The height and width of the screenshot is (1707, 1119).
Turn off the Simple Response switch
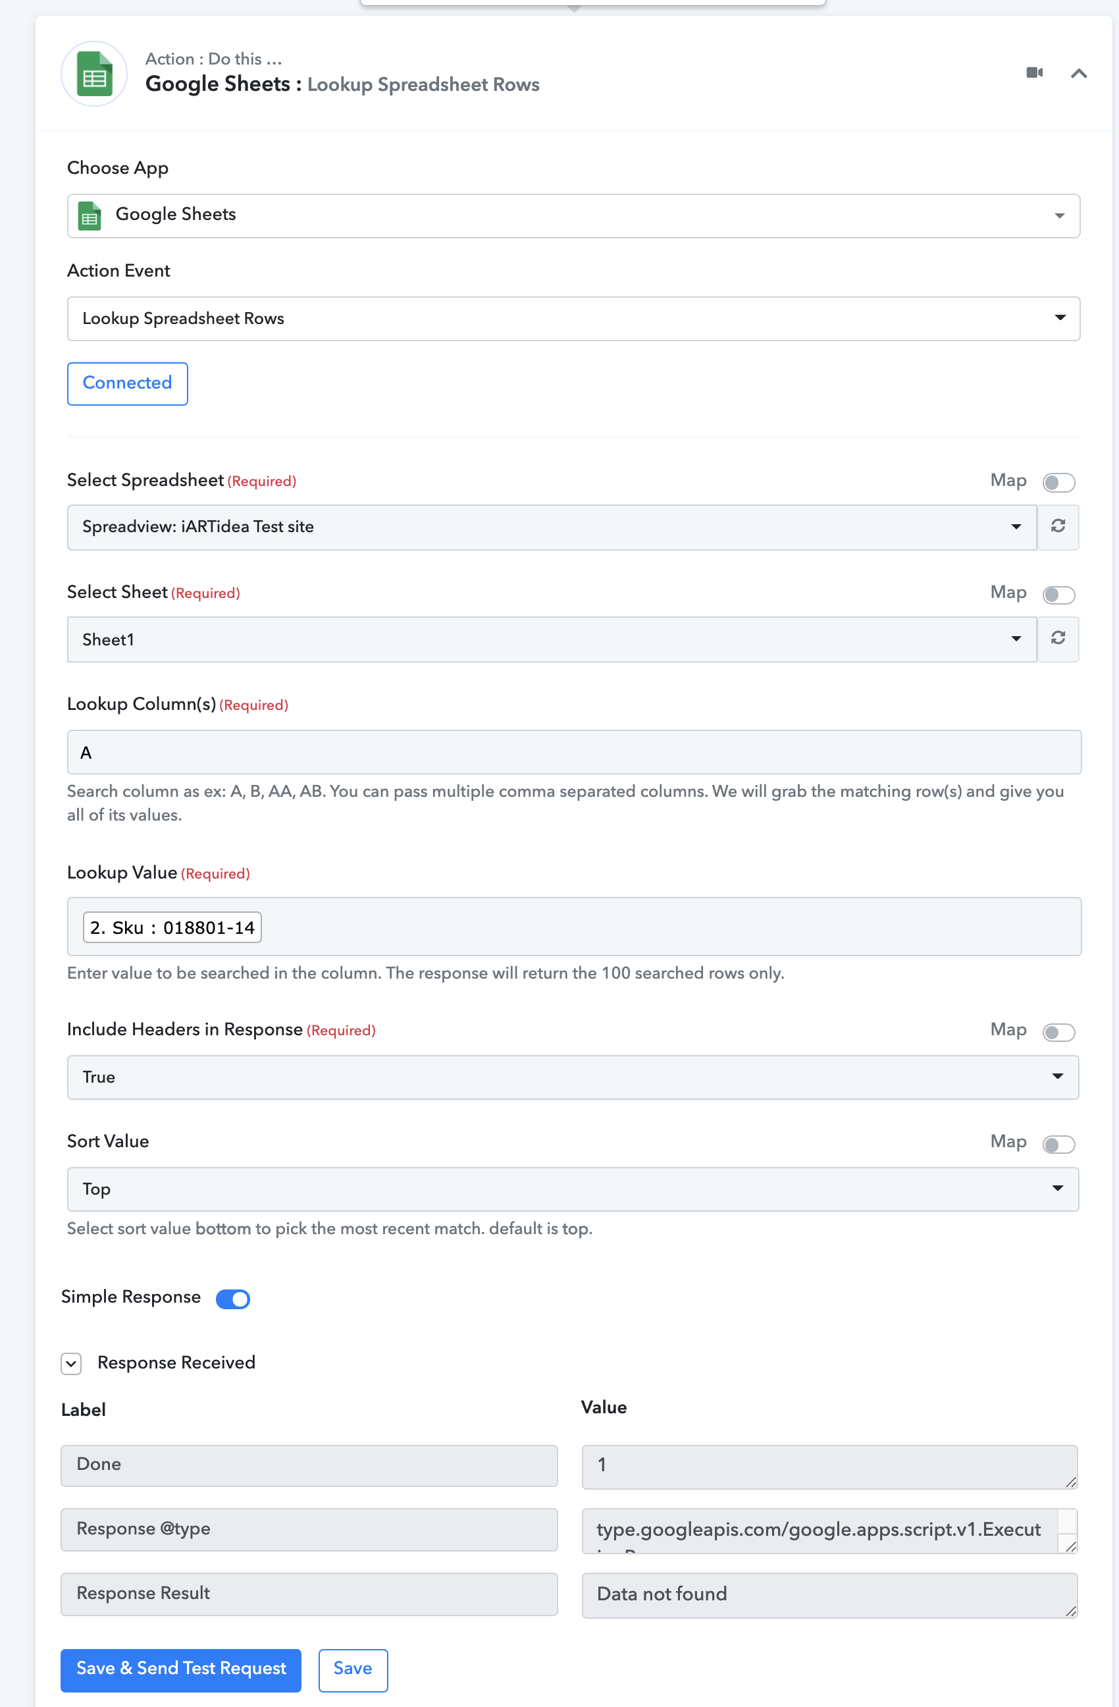tap(233, 1298)
